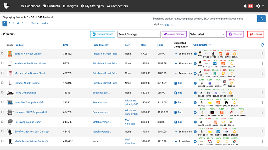Sort by the Price Strategy column header
The height and width of the screenshot is (150, 268).
[100, 45]
